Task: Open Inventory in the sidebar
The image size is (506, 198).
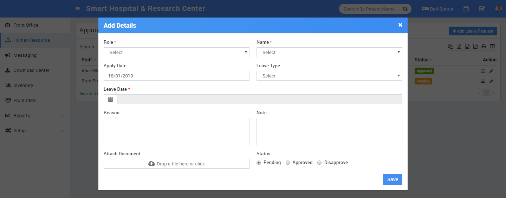Action: pos(35,86)
